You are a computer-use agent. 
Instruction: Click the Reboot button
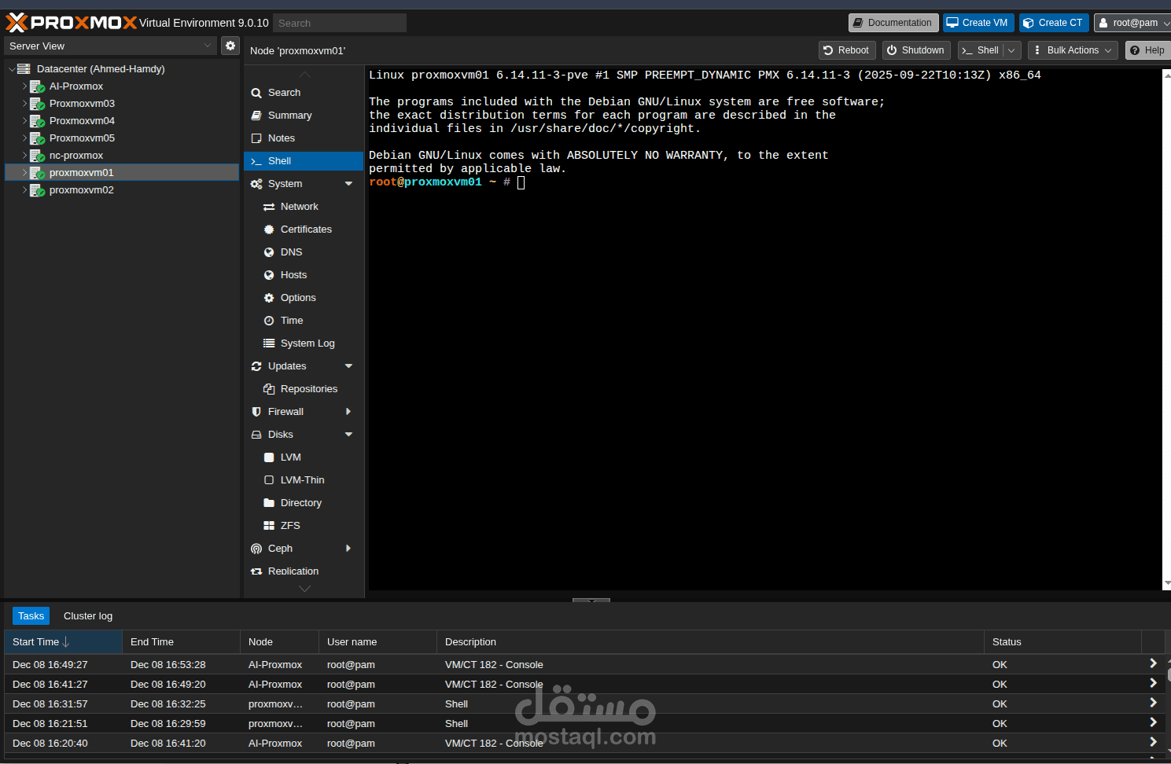coord(847,50)
